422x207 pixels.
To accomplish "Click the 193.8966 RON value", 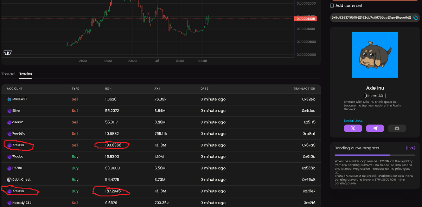I will tap(114, 145).
